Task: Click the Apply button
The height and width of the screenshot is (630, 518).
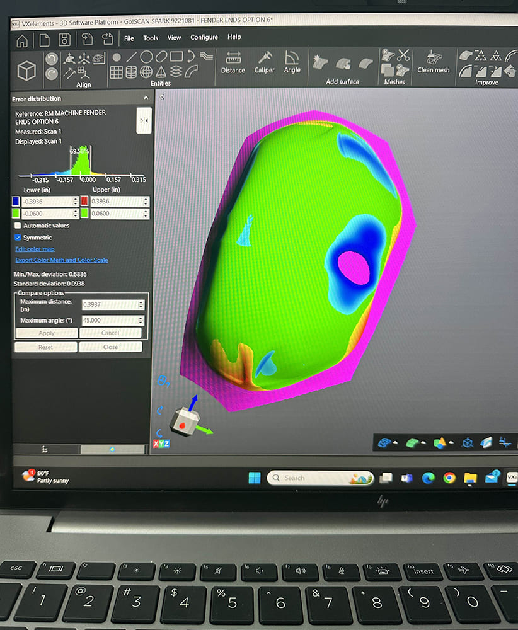Action: click(x=47, y=333)
